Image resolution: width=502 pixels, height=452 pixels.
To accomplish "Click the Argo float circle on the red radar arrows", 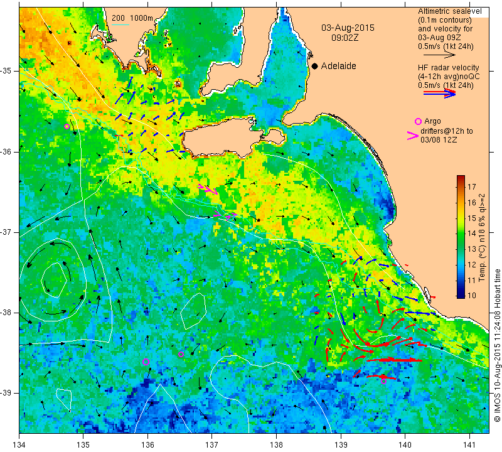I will click(x=383, y=381).
